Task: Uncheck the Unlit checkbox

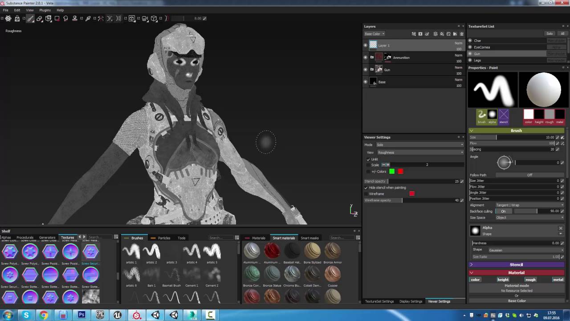Action: (x=368, y=159)
